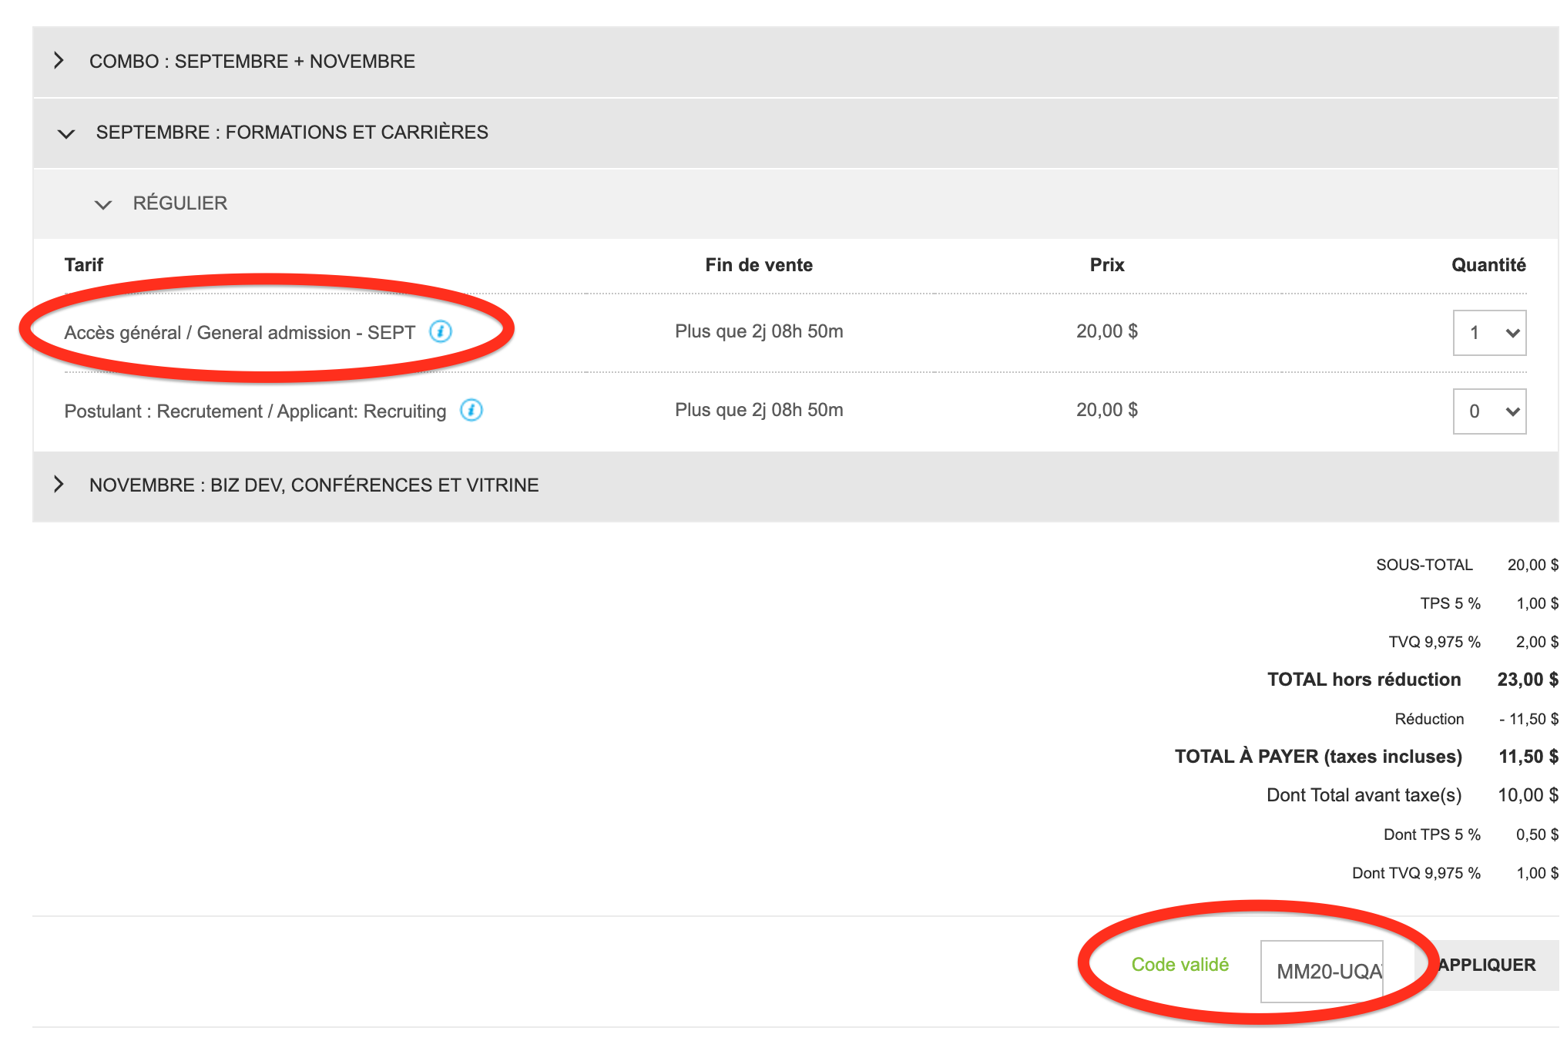Open info icon for Postulant Recrutement tarif
The height and width of the screenshot is (1051, 1567).
click(471, 410)
